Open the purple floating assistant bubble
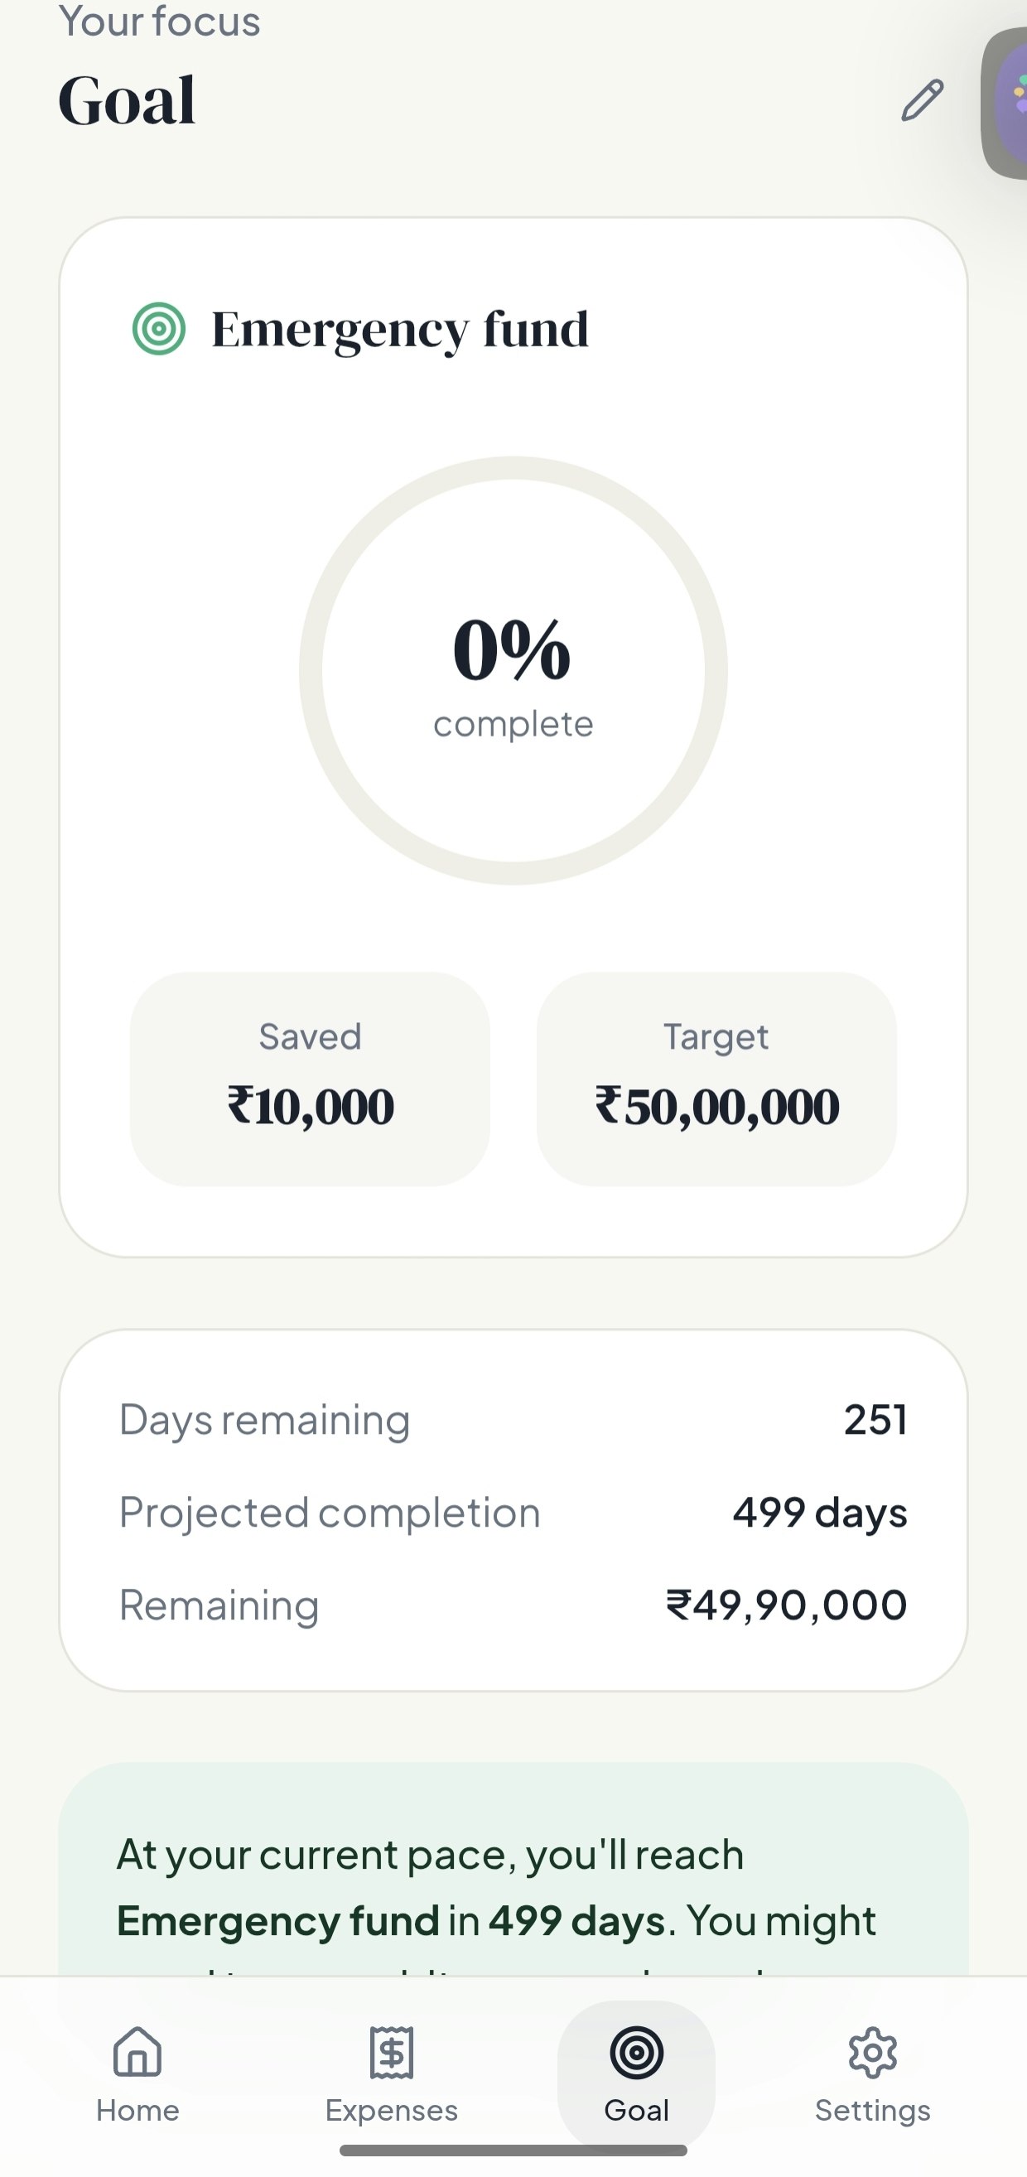Viewport: 1027px width, 2177px height. (x=1009, y=103)
